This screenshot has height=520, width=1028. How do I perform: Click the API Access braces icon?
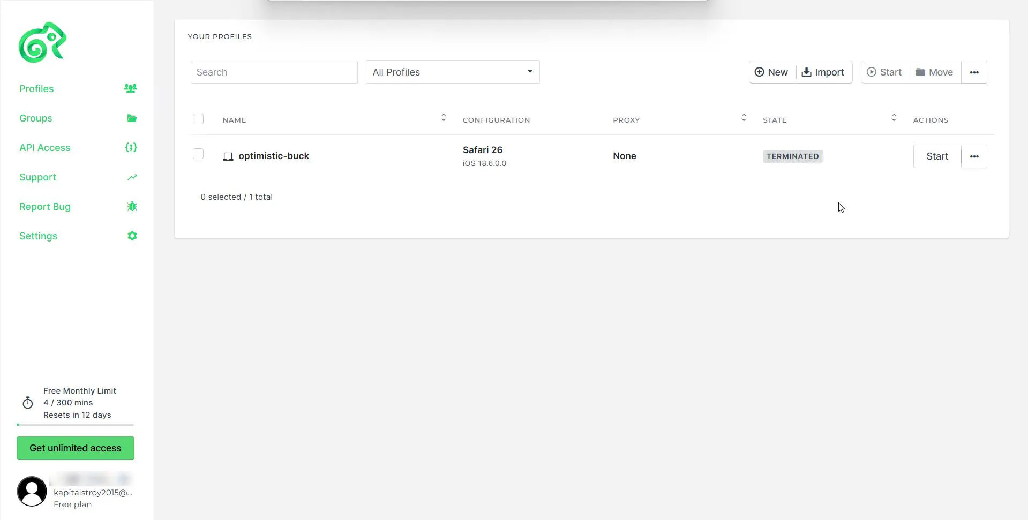point(131,147)
